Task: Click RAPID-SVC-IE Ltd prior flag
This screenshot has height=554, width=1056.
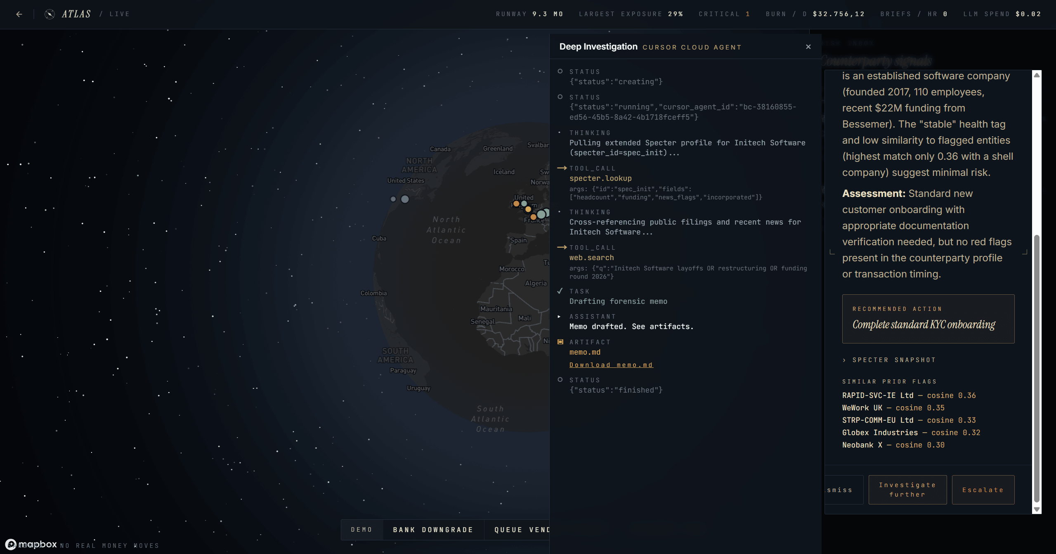Action: pyautogui.click(x=909, y=395)
